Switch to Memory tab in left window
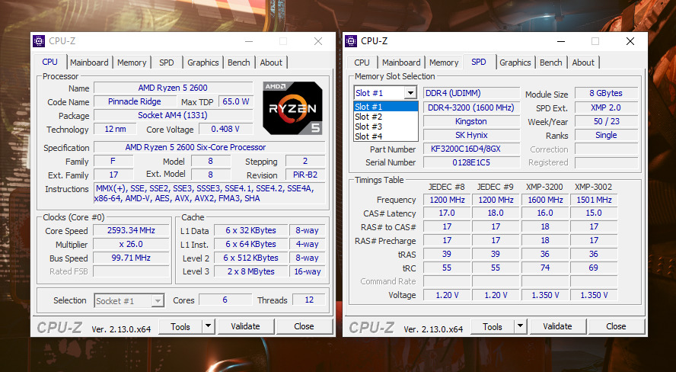Image resolution: width=676 pixels, height=372 pixels. [132, 63]
